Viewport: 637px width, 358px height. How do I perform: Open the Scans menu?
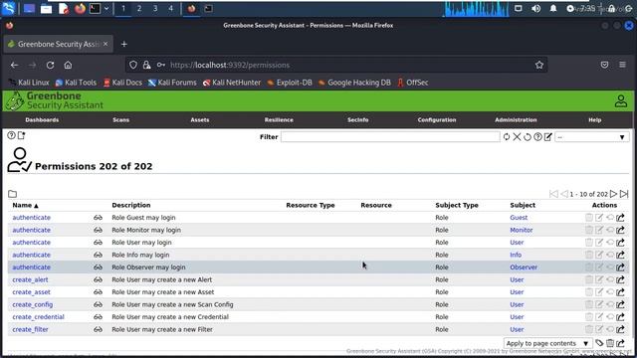coord(121,120)
